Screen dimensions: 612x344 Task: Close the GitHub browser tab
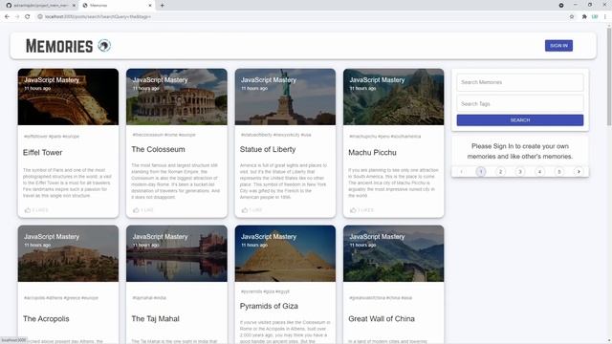(74, 6)
